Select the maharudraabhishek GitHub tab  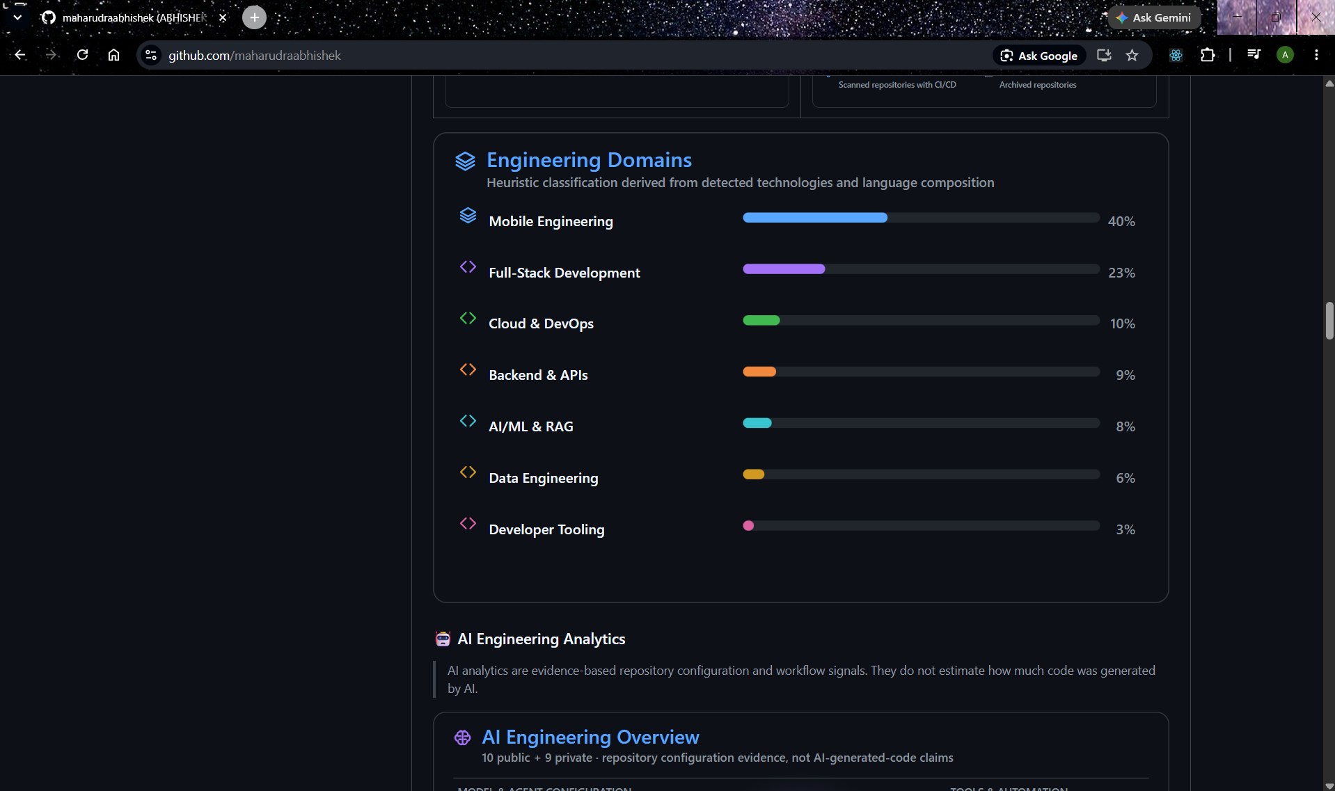click(x=134, y=17)
